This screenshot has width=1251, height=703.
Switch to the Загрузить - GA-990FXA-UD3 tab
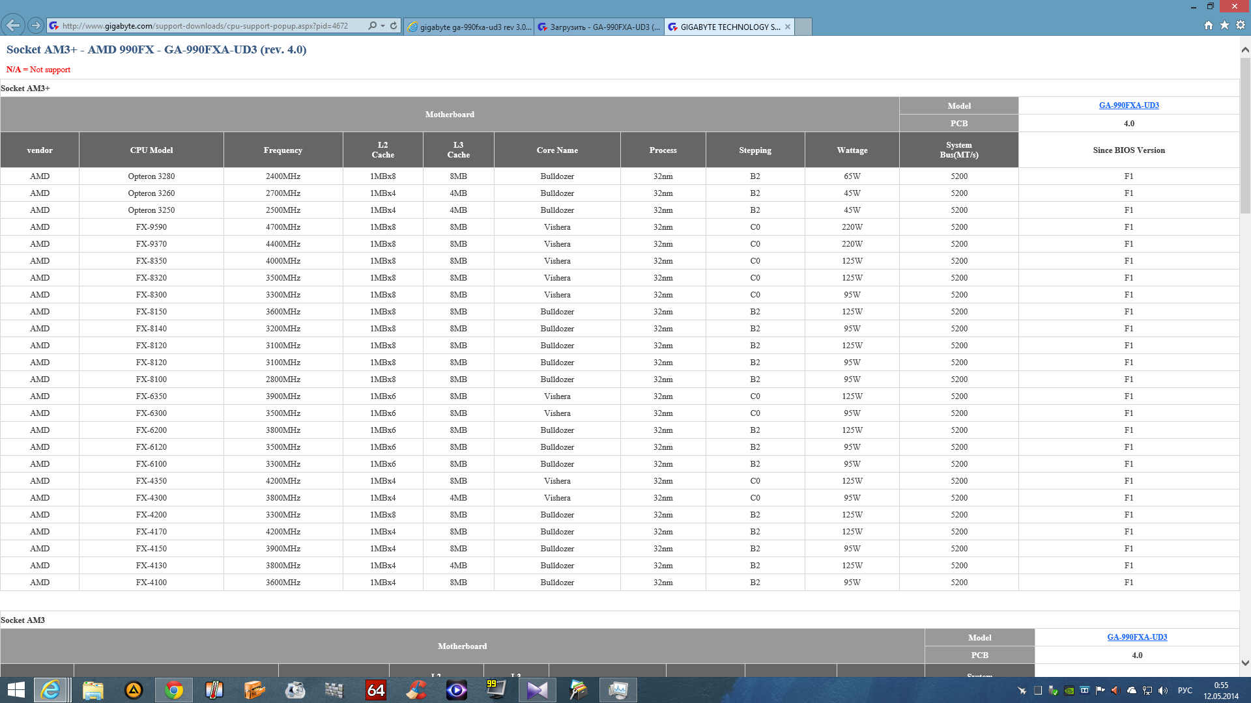pyautogui.click(x=599, y=27)
